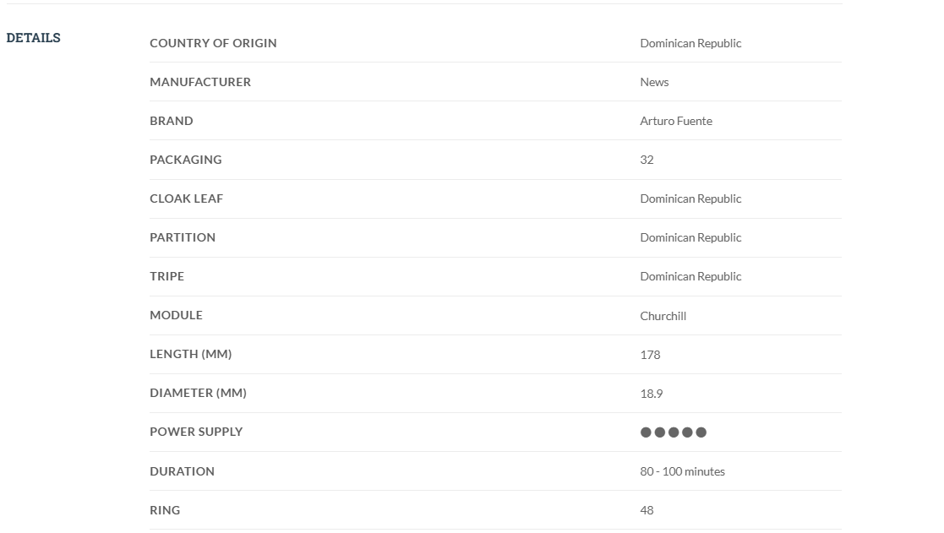Select the Arturo Fuente brand value
The image size is (944, 533).
tap(675, 121)
